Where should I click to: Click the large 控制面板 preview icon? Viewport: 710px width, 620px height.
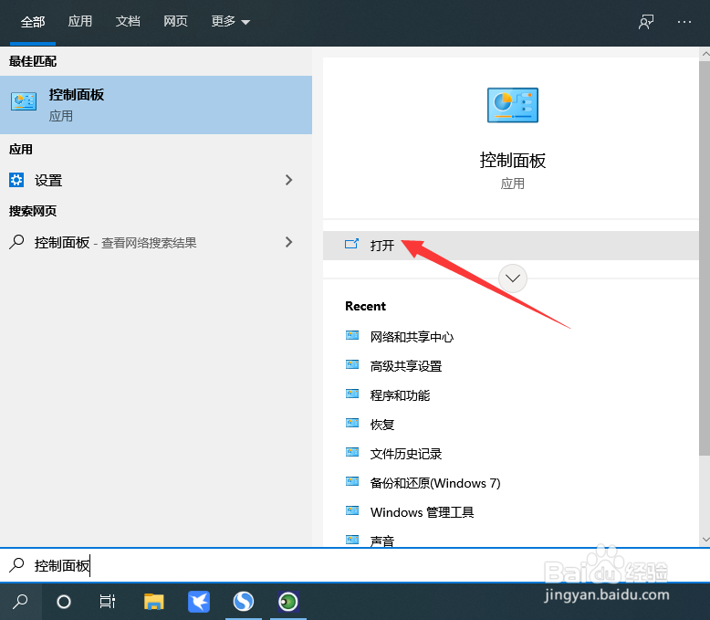tap(513, 105)
